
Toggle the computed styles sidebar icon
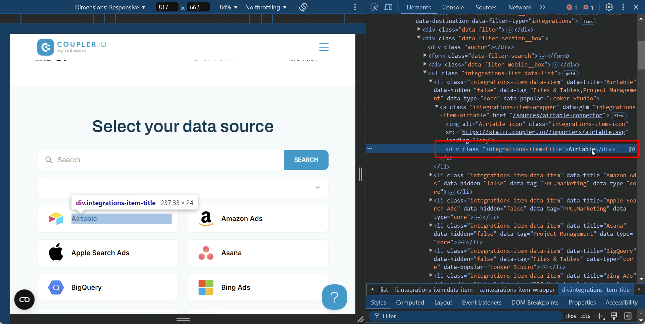point(628,316)
